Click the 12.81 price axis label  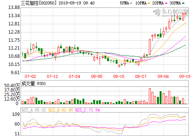point(14,24)
